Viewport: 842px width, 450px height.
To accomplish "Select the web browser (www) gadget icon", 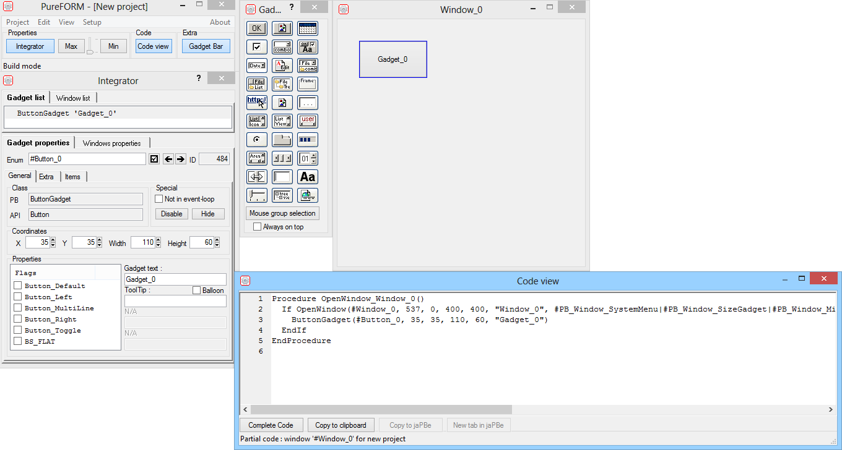I will pos(307,195).
